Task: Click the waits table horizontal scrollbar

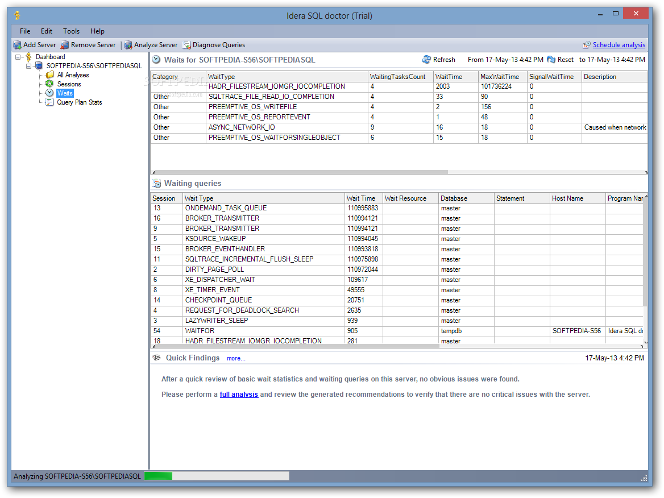Action: tap(300, 172)
